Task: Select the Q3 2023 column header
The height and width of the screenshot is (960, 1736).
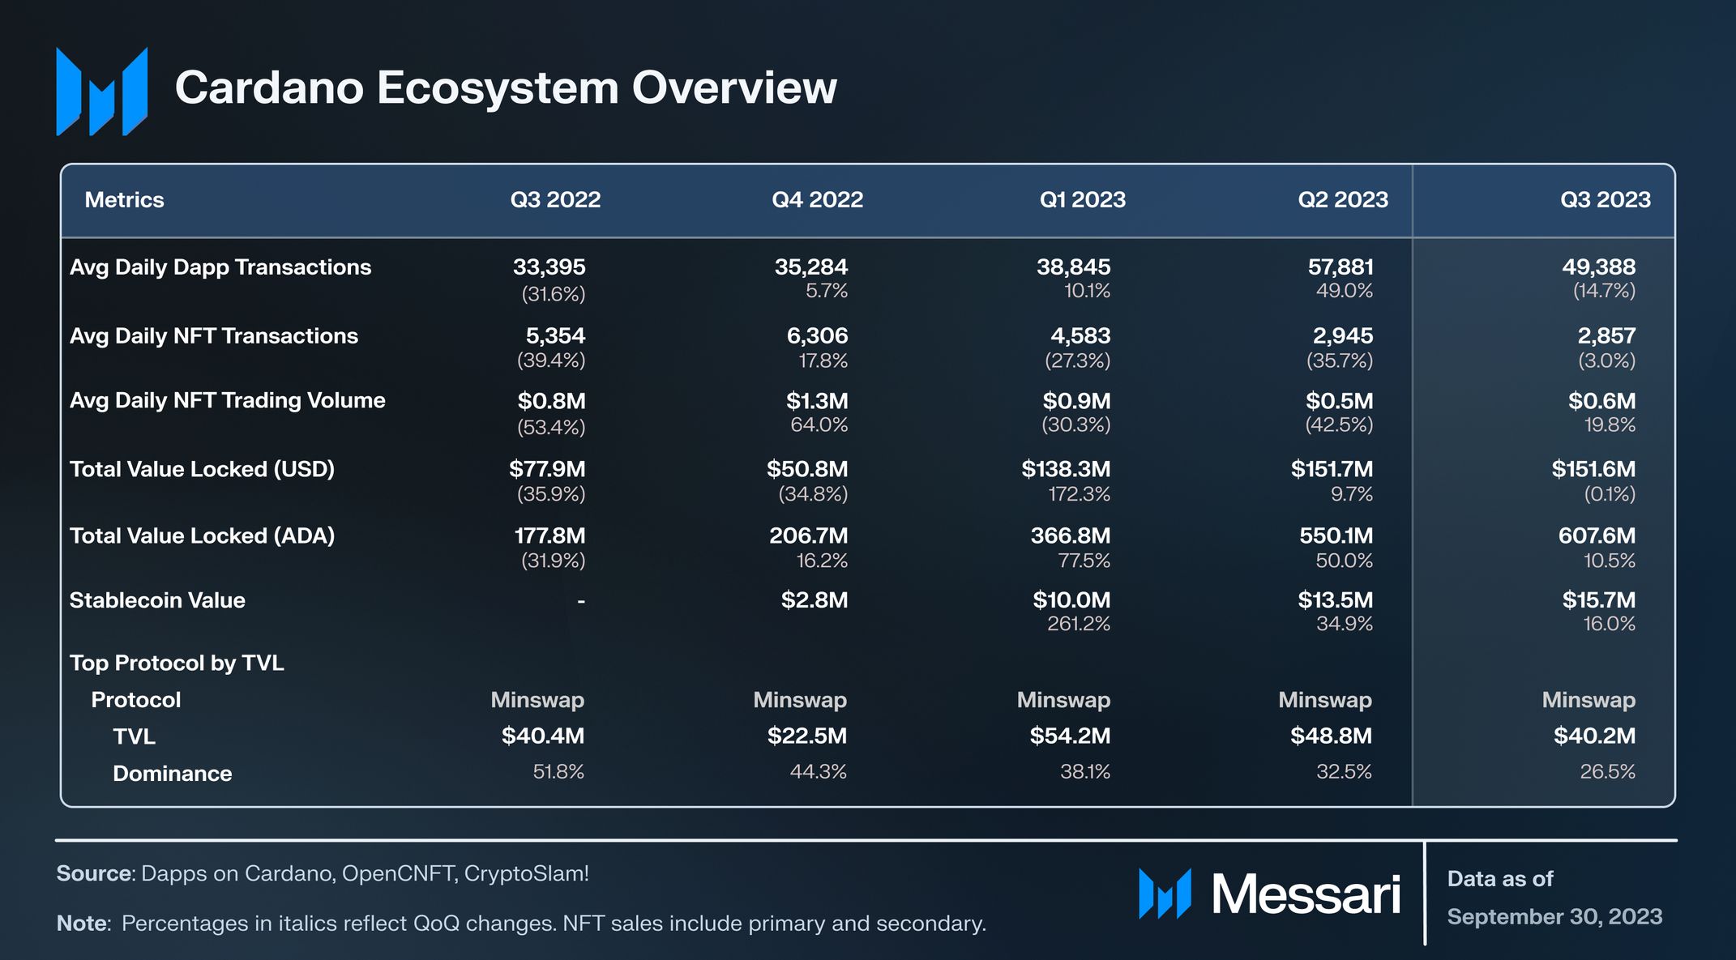Action: 1605,200
